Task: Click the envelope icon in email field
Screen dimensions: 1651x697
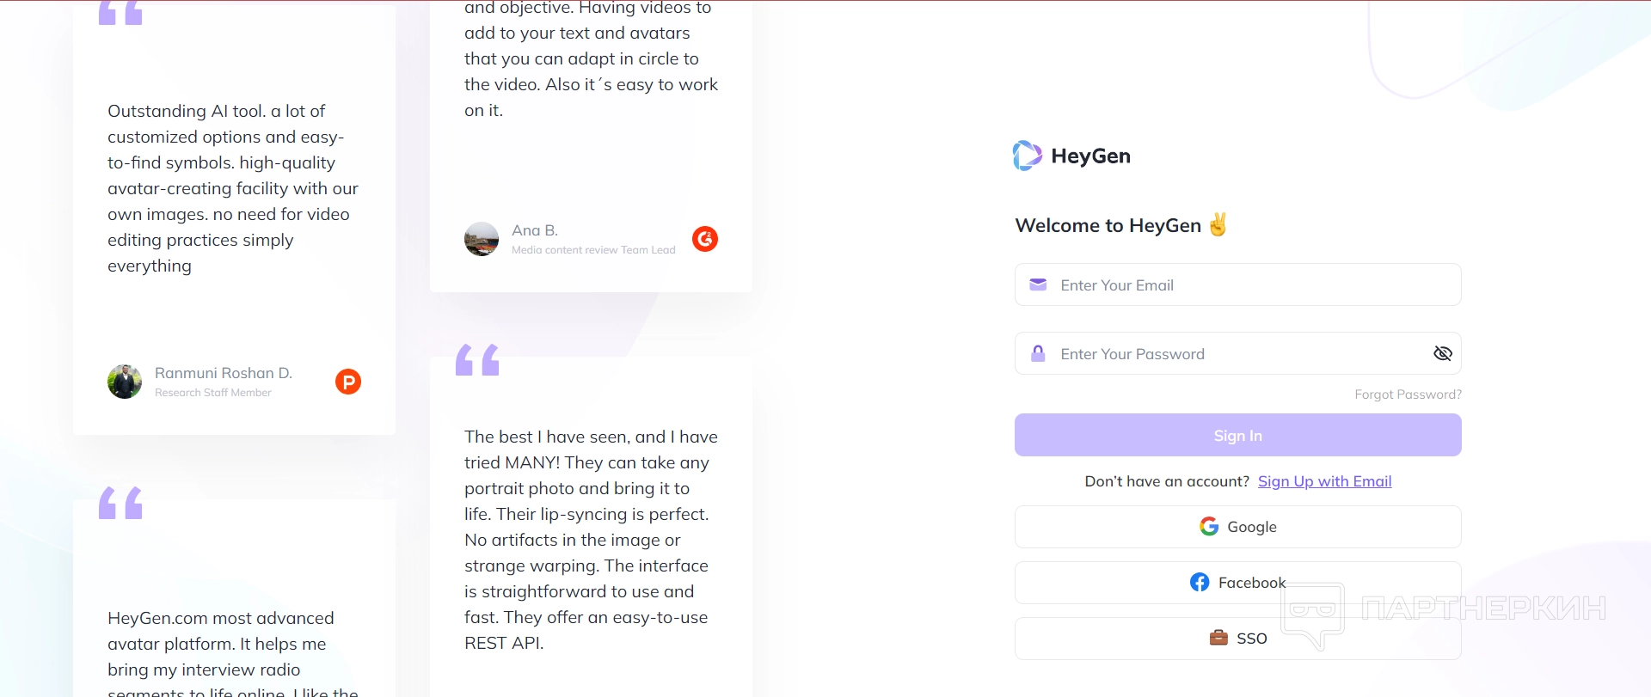Action: (x=1038, y=284)
